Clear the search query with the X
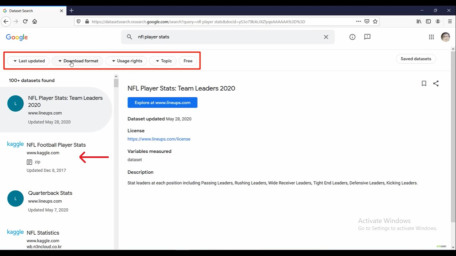Screen dimensions: 456x256 [x=326, y=37]
